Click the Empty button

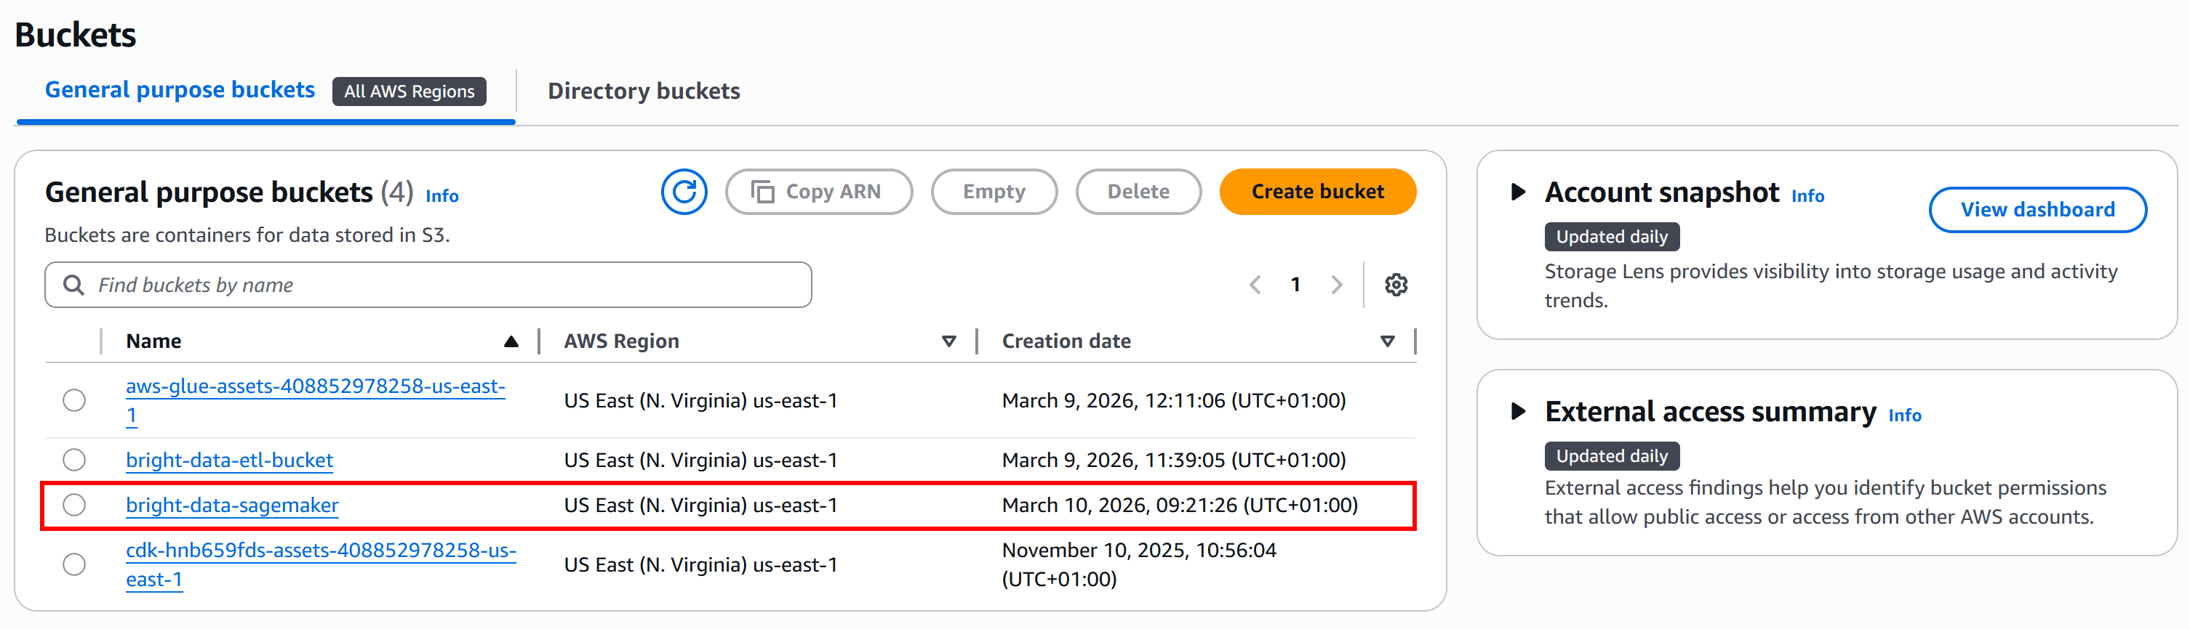[x=994, y=192]
